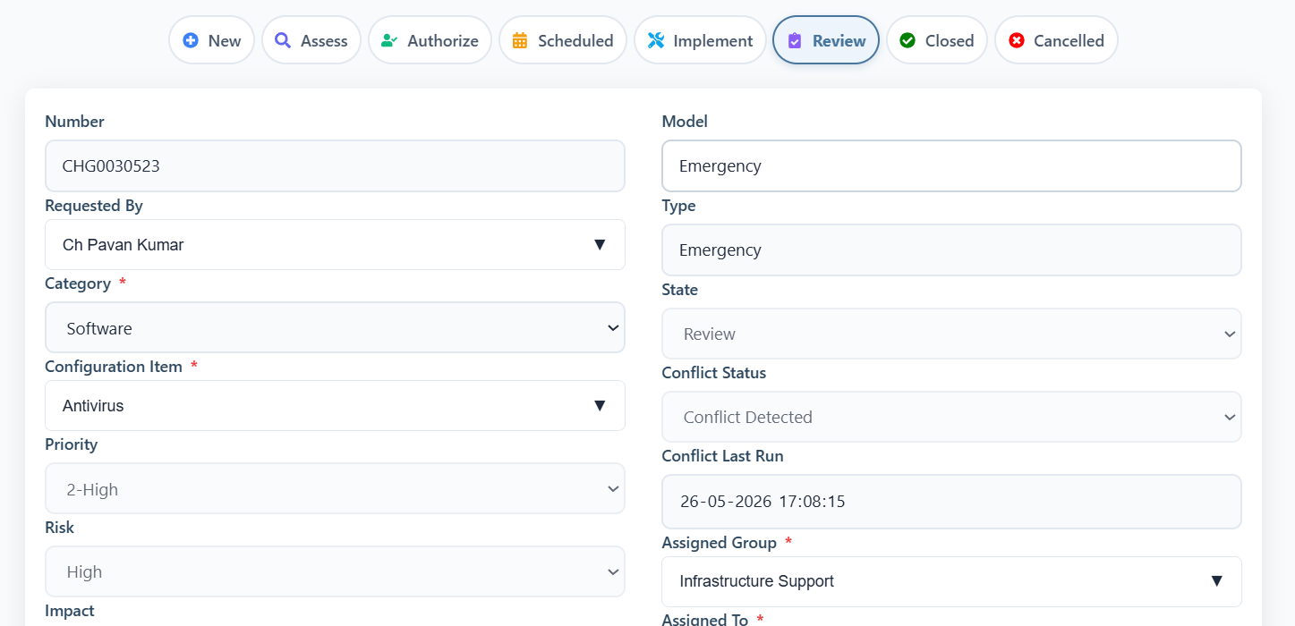Click the Requested By label

[x=94, y=206]
